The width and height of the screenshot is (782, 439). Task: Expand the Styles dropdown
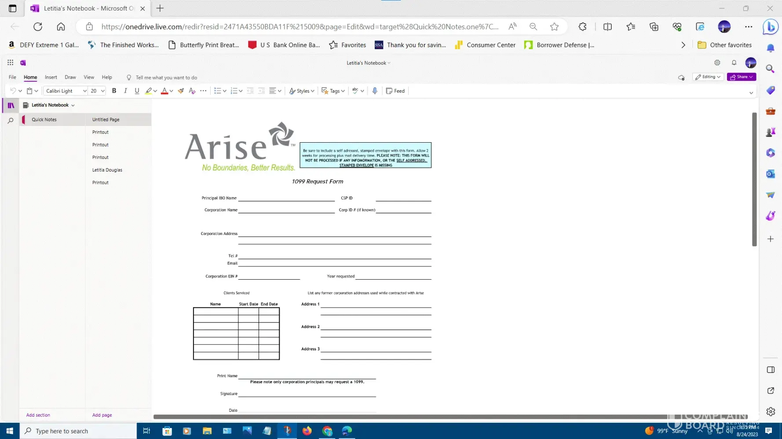click(302, 91)
